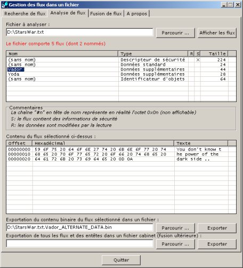Click the Type column header
Viewport: 243px width, 268px height.
pyautogui.click(x=153, y=53)
